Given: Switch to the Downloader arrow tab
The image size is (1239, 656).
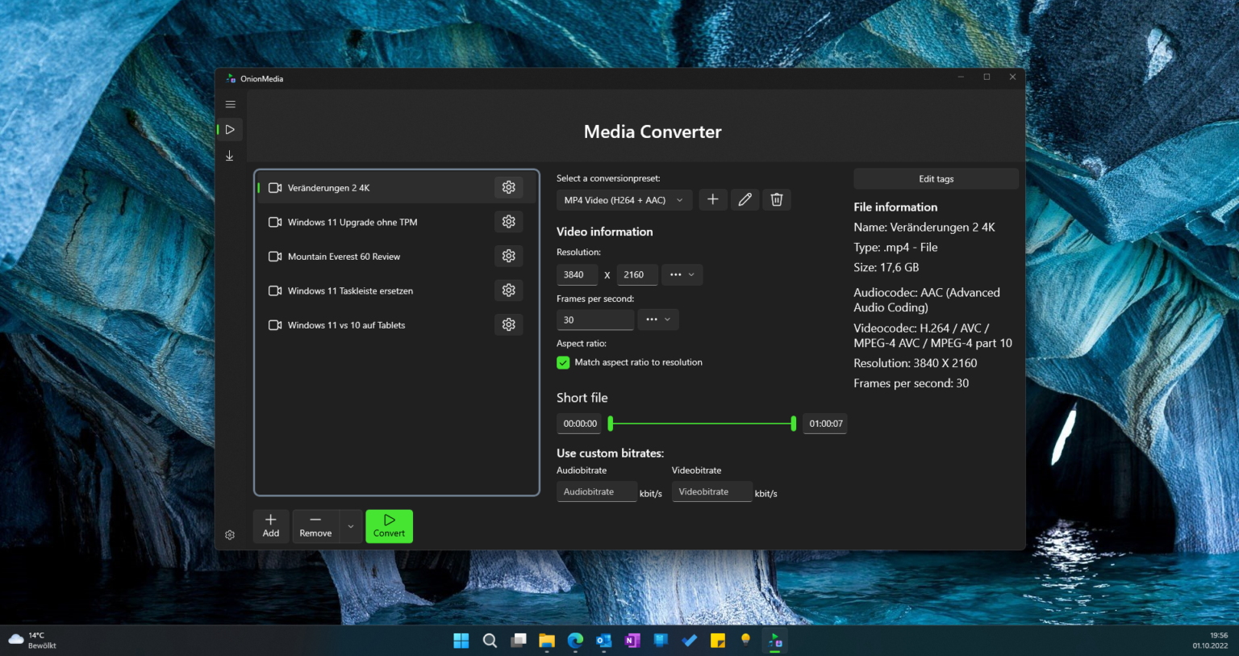Looking at the screenshot, I should (x=230, y=155).
